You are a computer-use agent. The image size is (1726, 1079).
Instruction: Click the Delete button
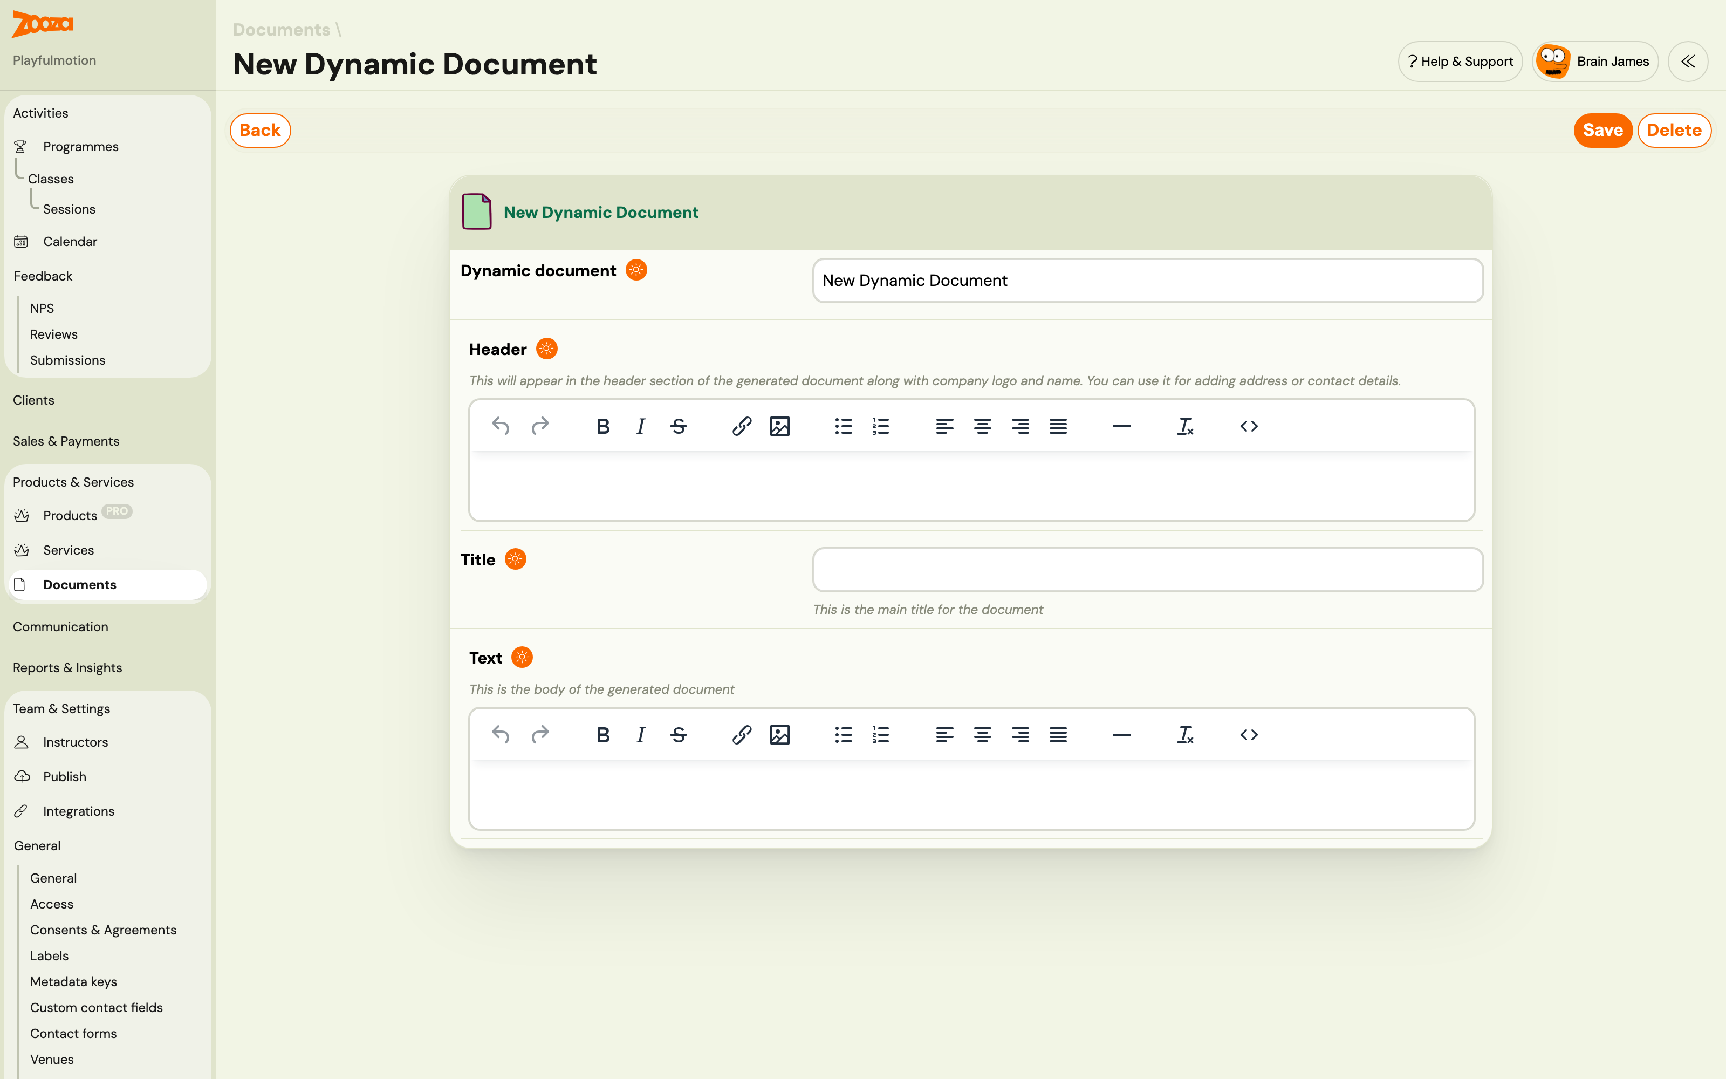pyautogui.click(x=1674, y=131)
